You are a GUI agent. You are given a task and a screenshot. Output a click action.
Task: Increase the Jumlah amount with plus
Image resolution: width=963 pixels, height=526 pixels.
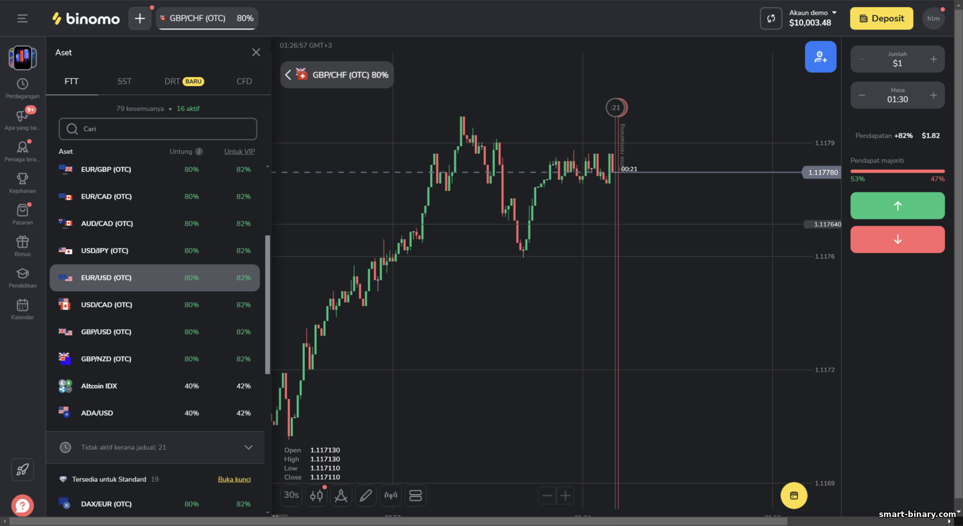click(x=933, y=59)
